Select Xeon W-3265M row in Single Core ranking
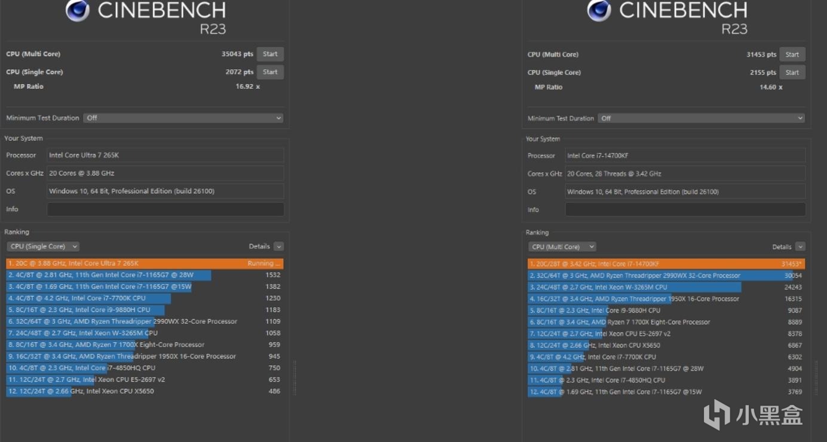The height and width of the screenshot is (442, 827). [145, 333]
